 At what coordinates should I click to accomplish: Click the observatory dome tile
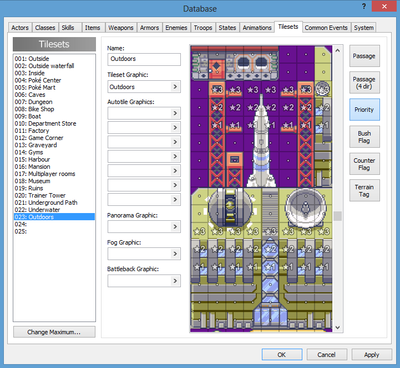pos(230,208)
